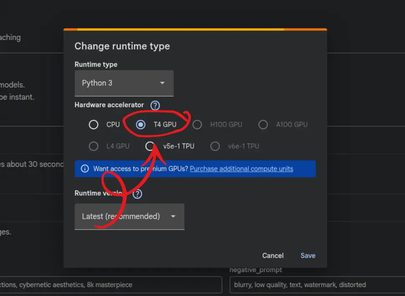Click the A100 GPU radio circle
Image resolution: width=405 pixels, height=296 pixels.
coord(263,124)
